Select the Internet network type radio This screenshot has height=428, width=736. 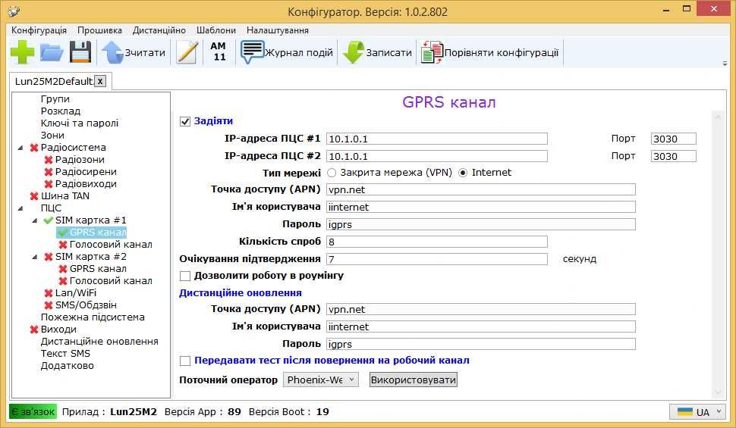[464, 173]
